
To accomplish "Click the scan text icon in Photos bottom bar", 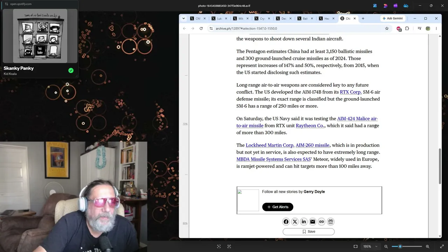I will click(229, 246).
